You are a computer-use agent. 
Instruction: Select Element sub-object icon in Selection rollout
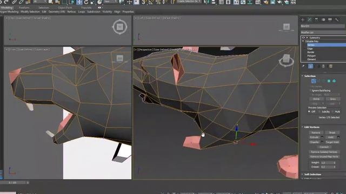(334, 81)
